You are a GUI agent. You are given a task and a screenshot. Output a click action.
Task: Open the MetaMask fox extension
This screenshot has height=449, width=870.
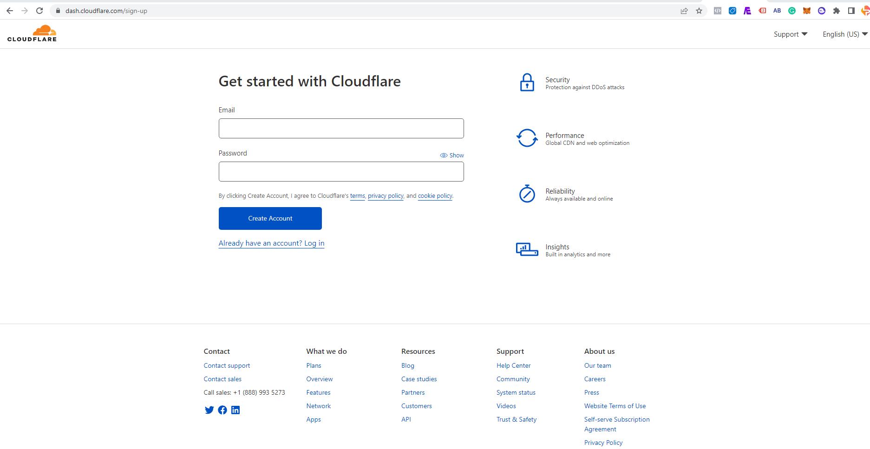tap(807, 11)
